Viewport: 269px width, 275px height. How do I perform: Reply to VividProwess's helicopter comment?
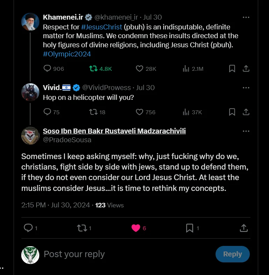click(x=48, y=112)
